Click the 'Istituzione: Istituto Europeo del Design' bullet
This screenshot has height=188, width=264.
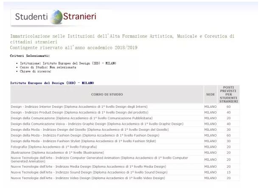click(68, 63)
